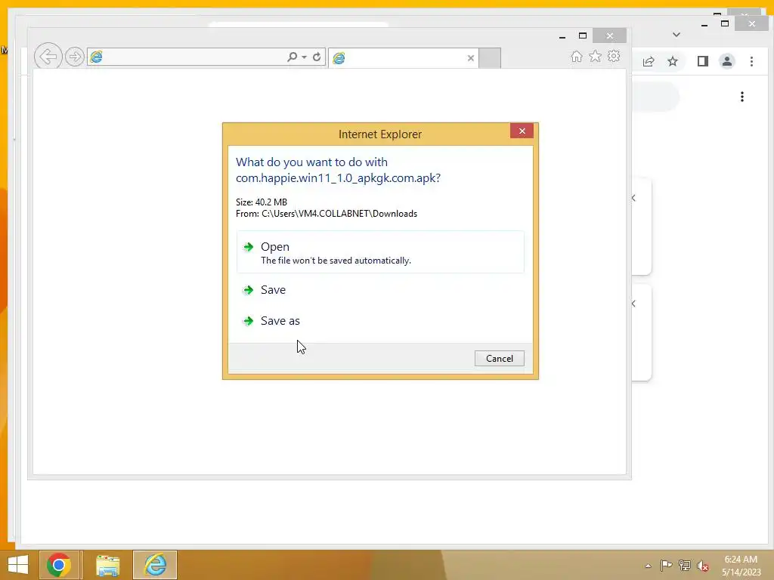Viewport: 774px width, 580px height.
Task: Open a new tab in Internet Explorer
Action: tap(490, 58)
